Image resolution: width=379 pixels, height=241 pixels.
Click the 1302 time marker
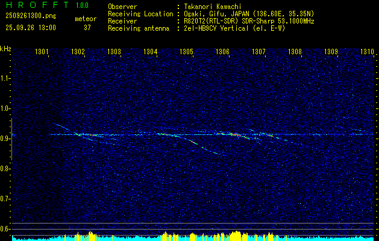coord(78,51)
